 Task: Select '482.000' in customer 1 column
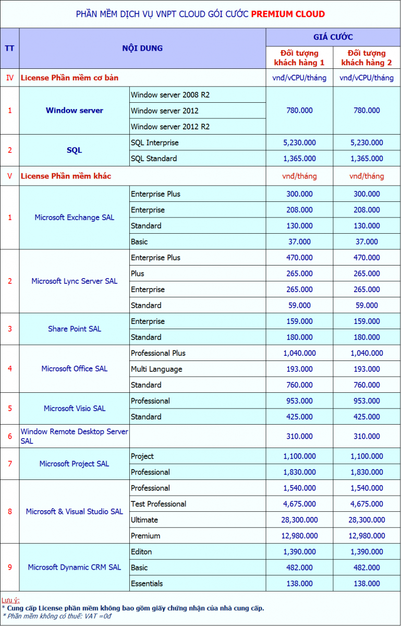point(299,568)
